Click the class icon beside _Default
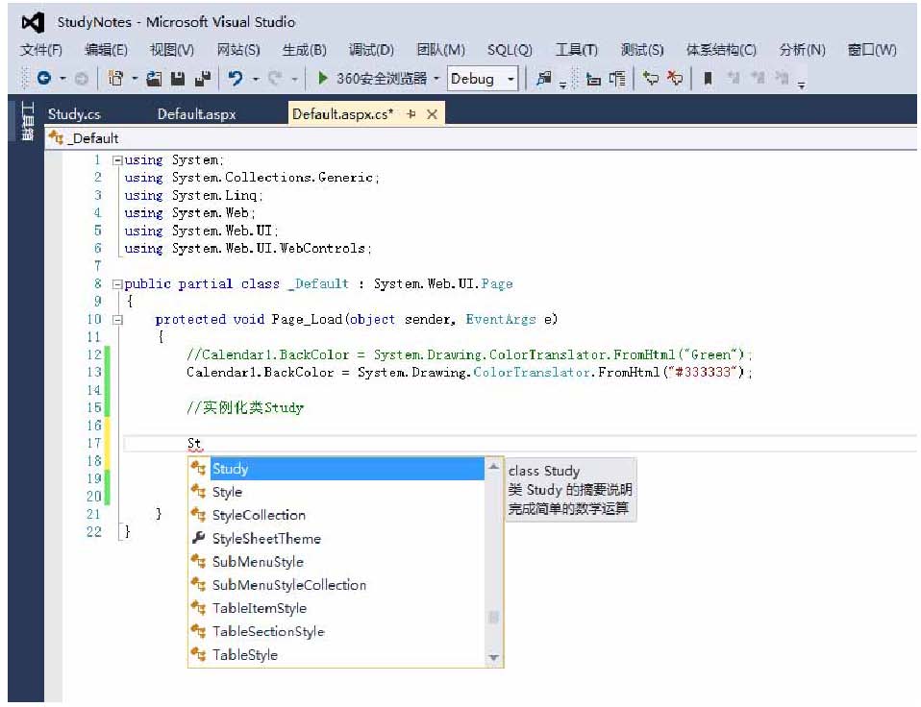The width and height of the screenshot is (921, 707). coord(57,138)
